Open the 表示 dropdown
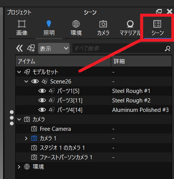The image size is (174, 179). pos(54,49)
